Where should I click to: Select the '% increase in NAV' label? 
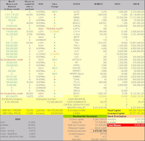[76, 111]
